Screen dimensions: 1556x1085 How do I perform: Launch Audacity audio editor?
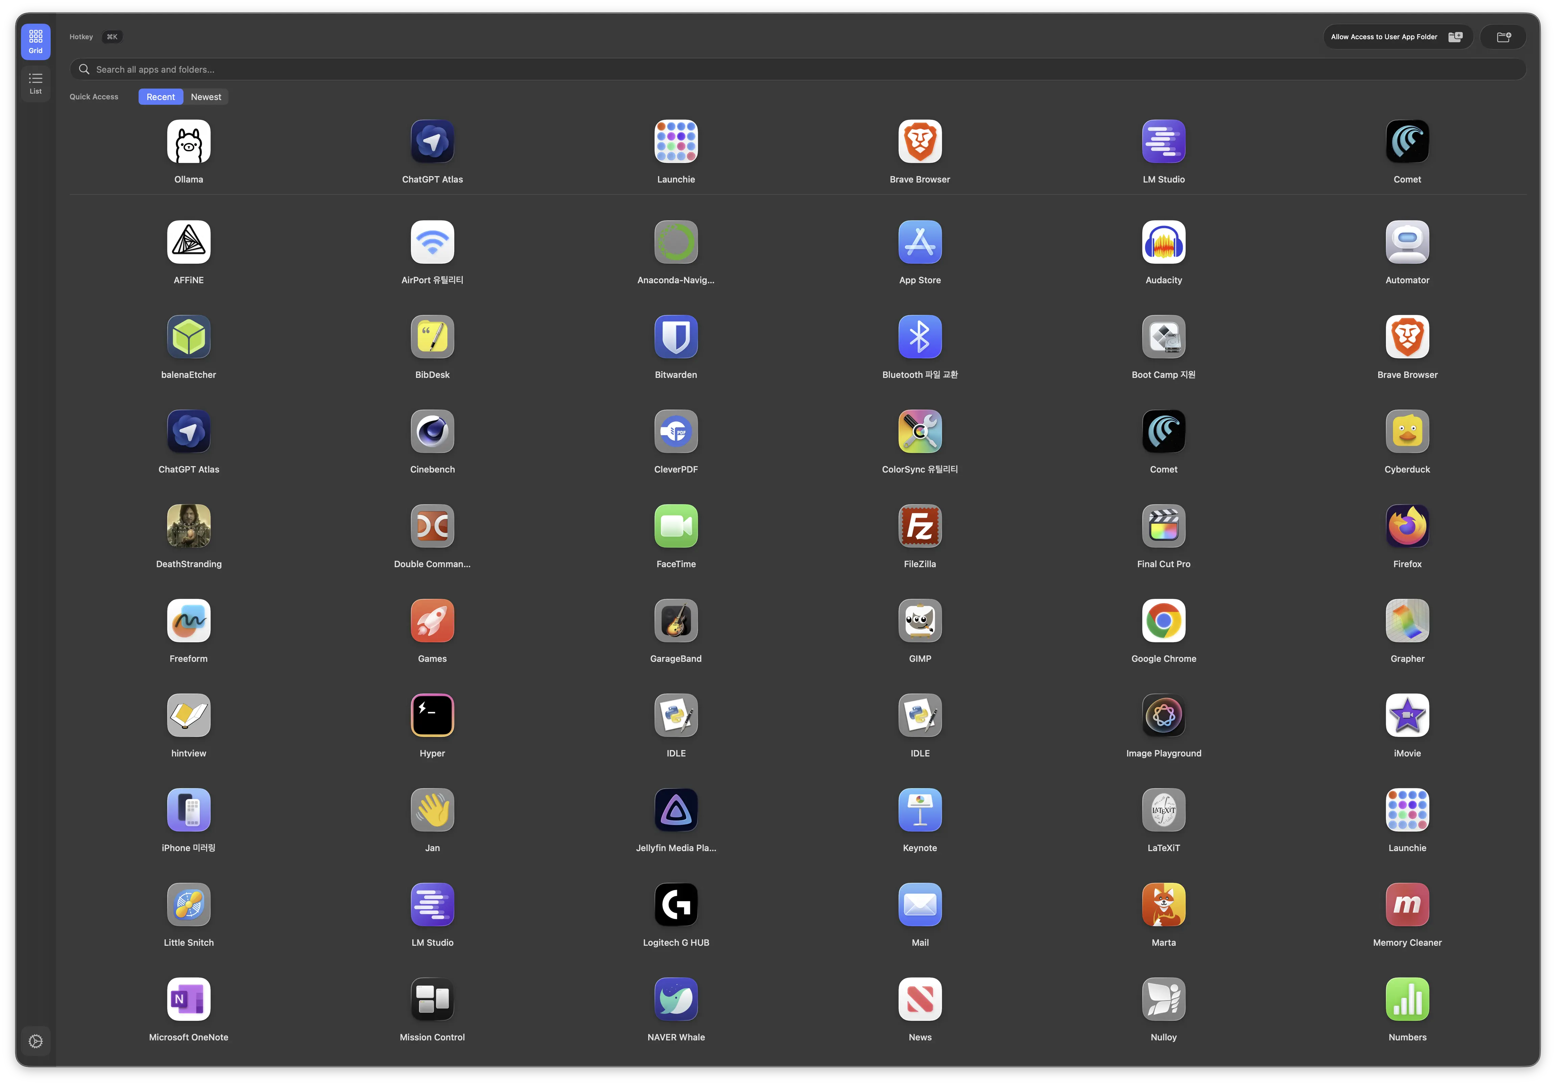pyautogui.click(x=1163, y=242)
